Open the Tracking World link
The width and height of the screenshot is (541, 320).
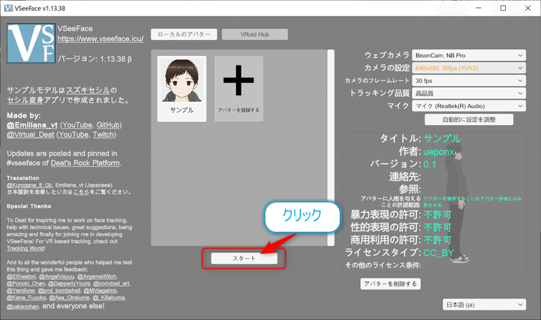(x=25, y=248)
